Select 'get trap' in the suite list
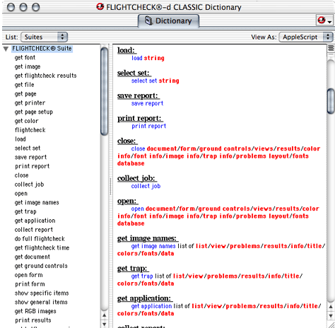The width and height of the screenshot is (335, 328). (x=25, y=211)
